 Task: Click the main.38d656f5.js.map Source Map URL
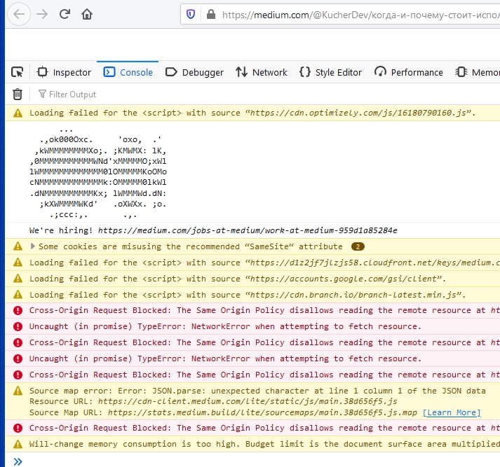tap(262, 412)
